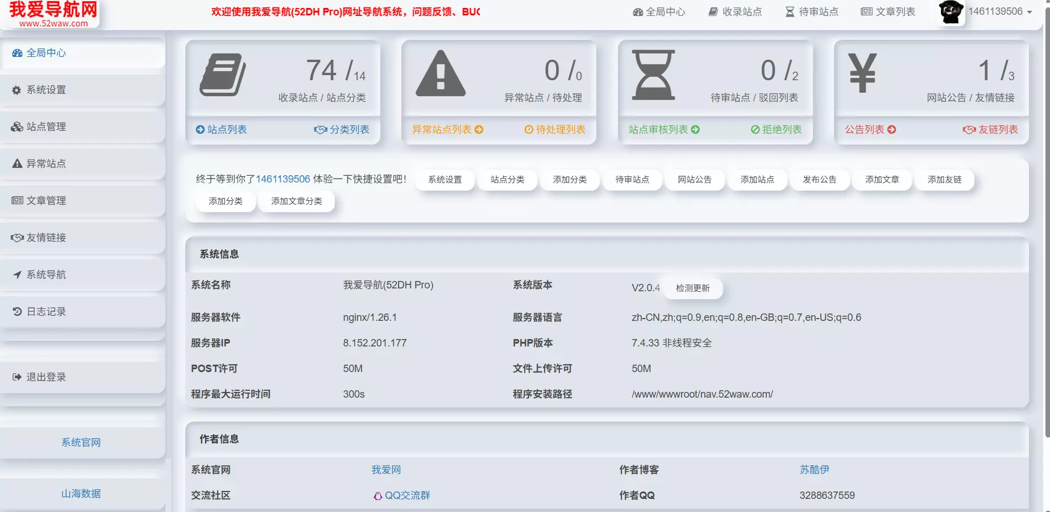Click the 友情链接 sidebar icon
Image resolution: width=1050 pixels, height=512 pixels.
[x=16, y=237]
